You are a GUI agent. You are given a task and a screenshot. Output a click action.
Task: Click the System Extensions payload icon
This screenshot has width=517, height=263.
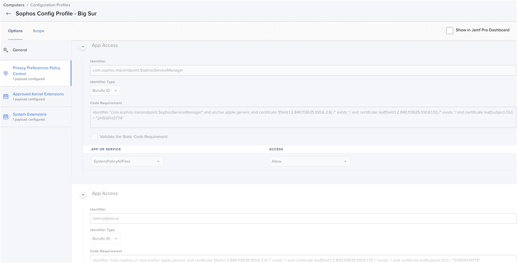pyautogui.click(x=6, y=117)
